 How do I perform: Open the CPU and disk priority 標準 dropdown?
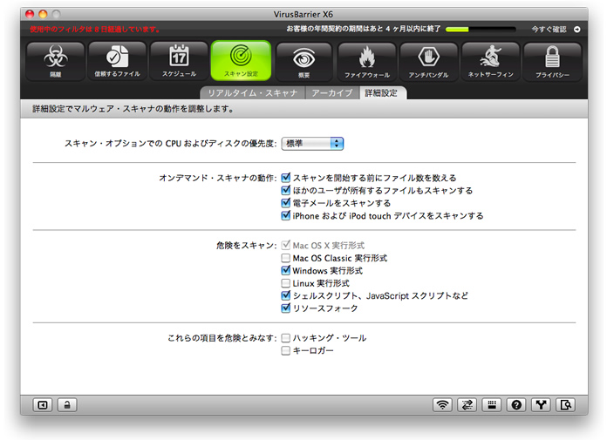[x=312, y=144]
